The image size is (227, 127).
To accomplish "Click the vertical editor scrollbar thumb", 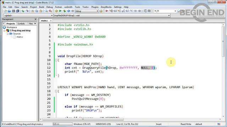I will click(x=223, y=42).
